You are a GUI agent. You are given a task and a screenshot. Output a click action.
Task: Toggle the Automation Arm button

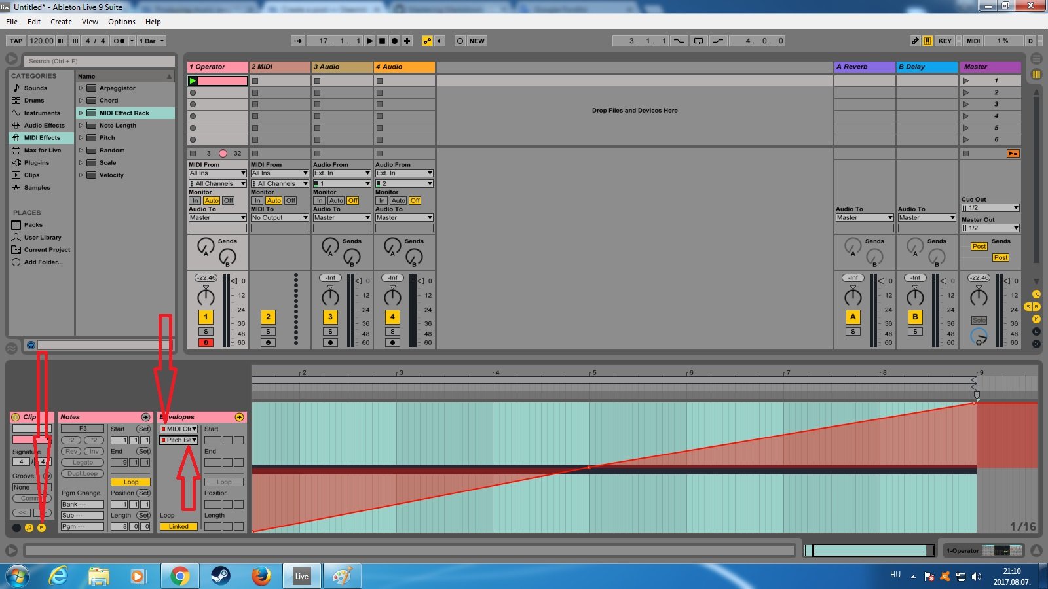(x=427, y=41)
